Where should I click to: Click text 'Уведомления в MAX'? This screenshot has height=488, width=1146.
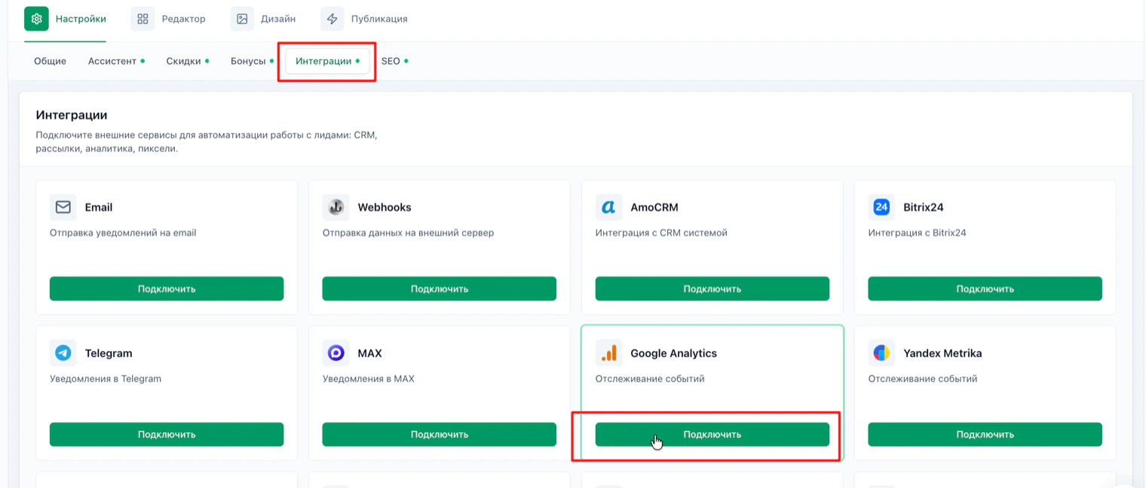coord(368,379)
